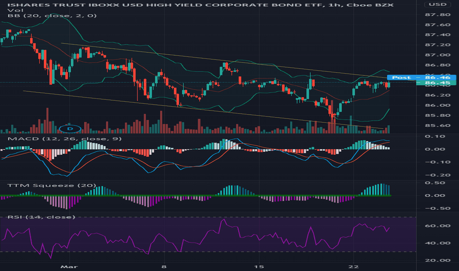Click the 0.50 TTM Squeeze scale value

[435, 183]
